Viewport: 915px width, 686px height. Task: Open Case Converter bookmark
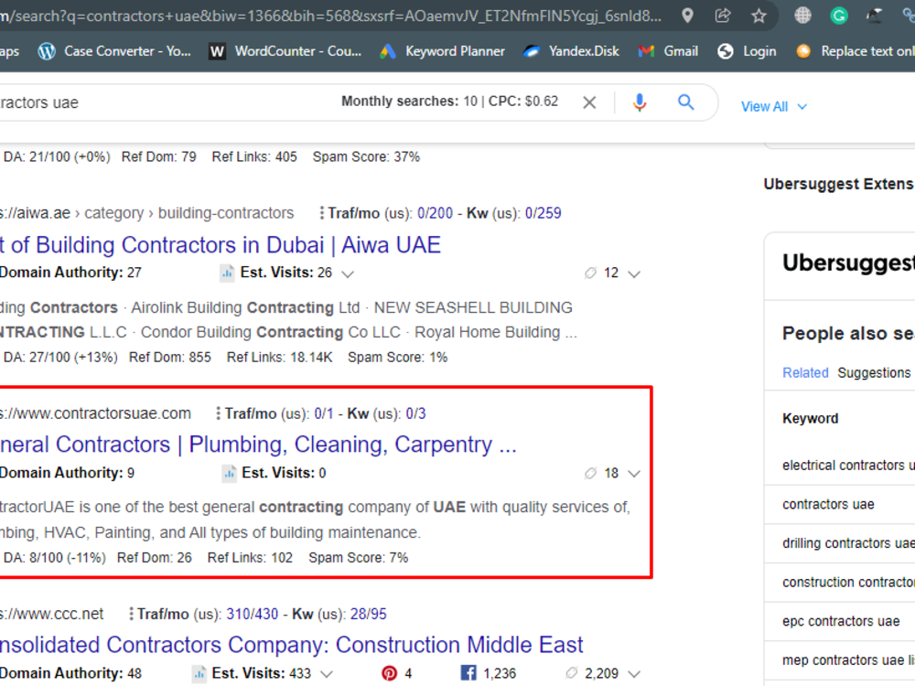click(x=114, y=51)
